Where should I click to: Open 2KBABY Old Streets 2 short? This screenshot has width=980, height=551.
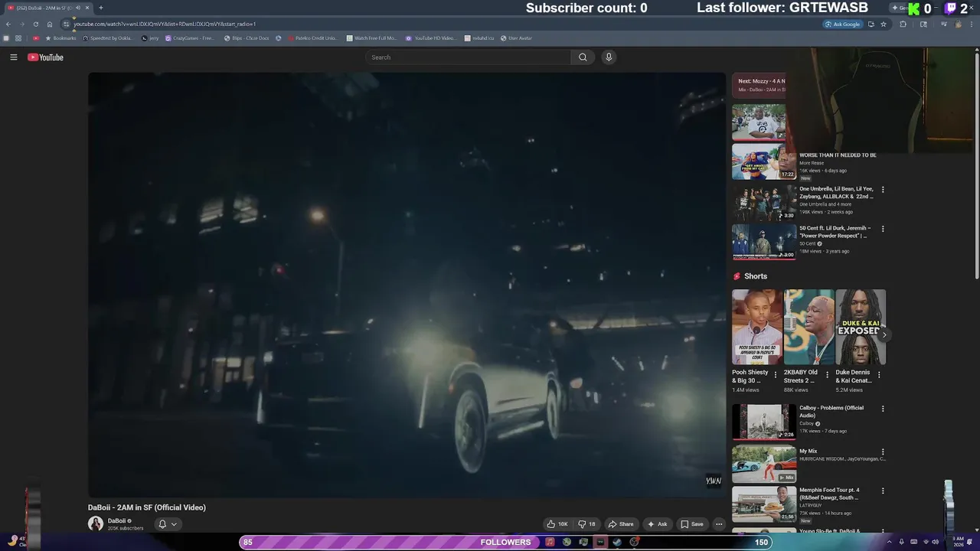809,327
